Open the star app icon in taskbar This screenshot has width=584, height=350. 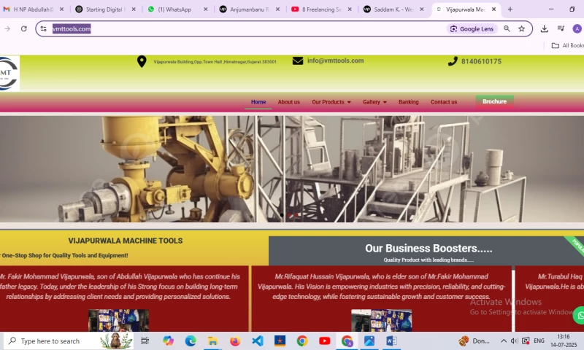coord(280,341)
